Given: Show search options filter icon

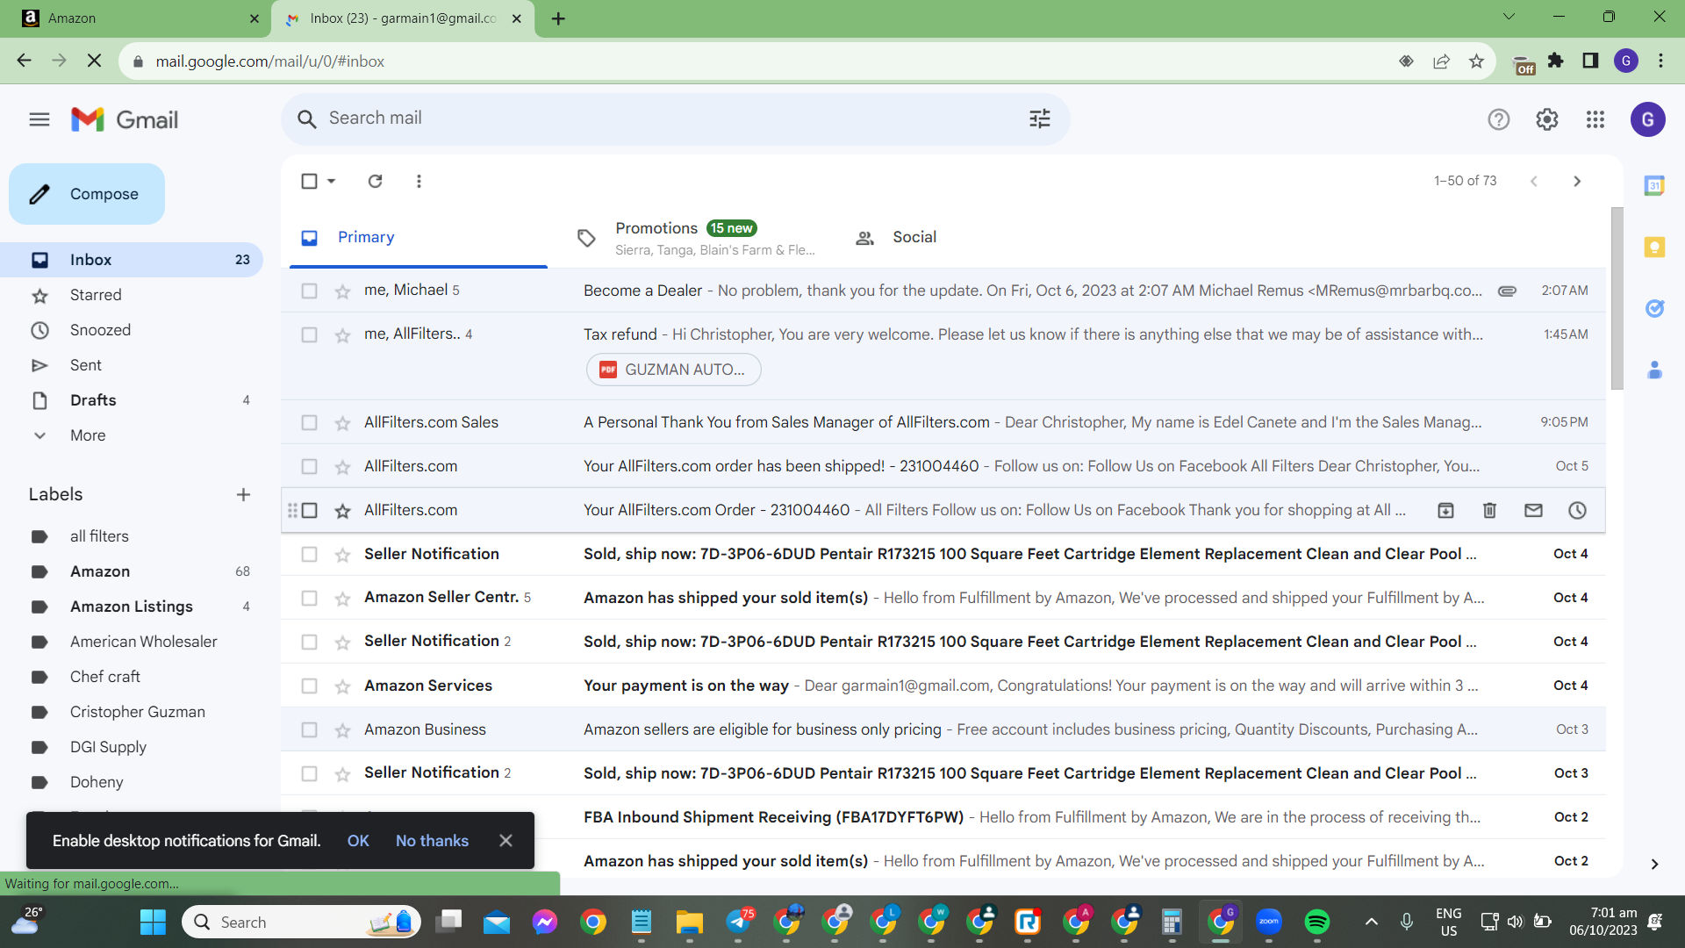Looking at the screenshot, I should [x=1040, y=118].
